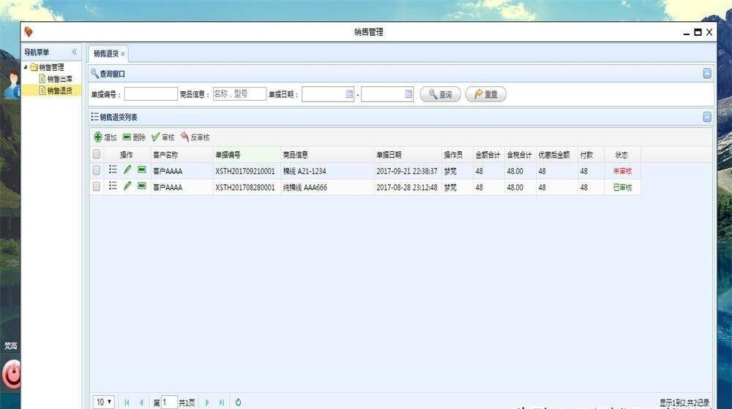732x409 pixels.
Task: Collapse the navigation menu with double-arrow icon
Action: click(x=74, y=53)
